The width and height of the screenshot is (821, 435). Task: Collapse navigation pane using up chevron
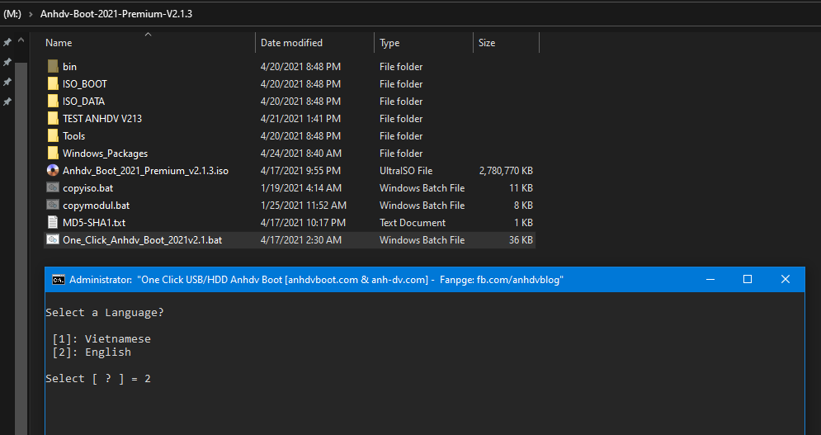pyautogui.click(x=21, y=40)
